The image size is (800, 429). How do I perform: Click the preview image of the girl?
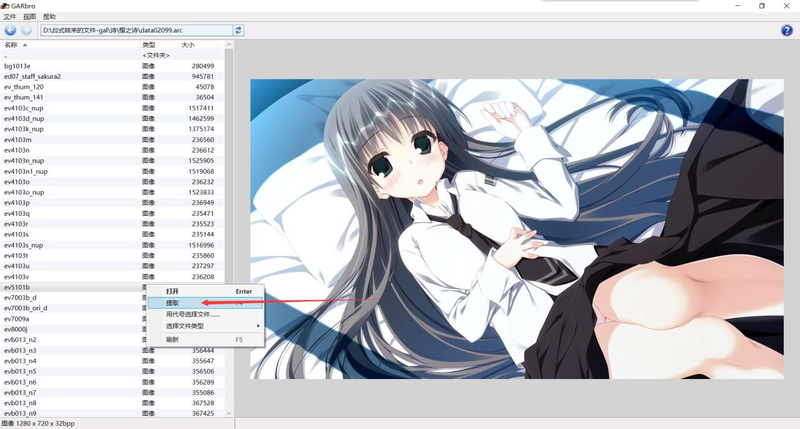517,228
